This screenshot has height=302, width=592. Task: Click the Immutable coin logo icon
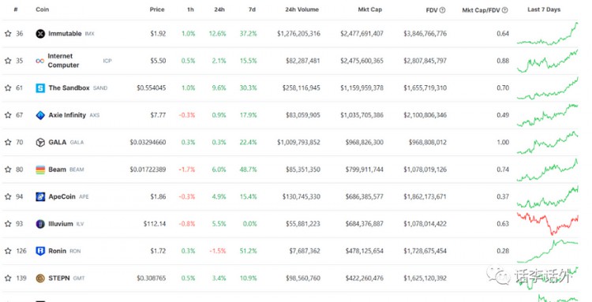coord(40,34)
